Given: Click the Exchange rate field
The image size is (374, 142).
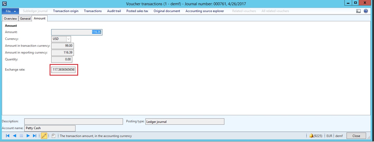Looking at the screenshot, I should pyautogui.click(x=64, y=70).
